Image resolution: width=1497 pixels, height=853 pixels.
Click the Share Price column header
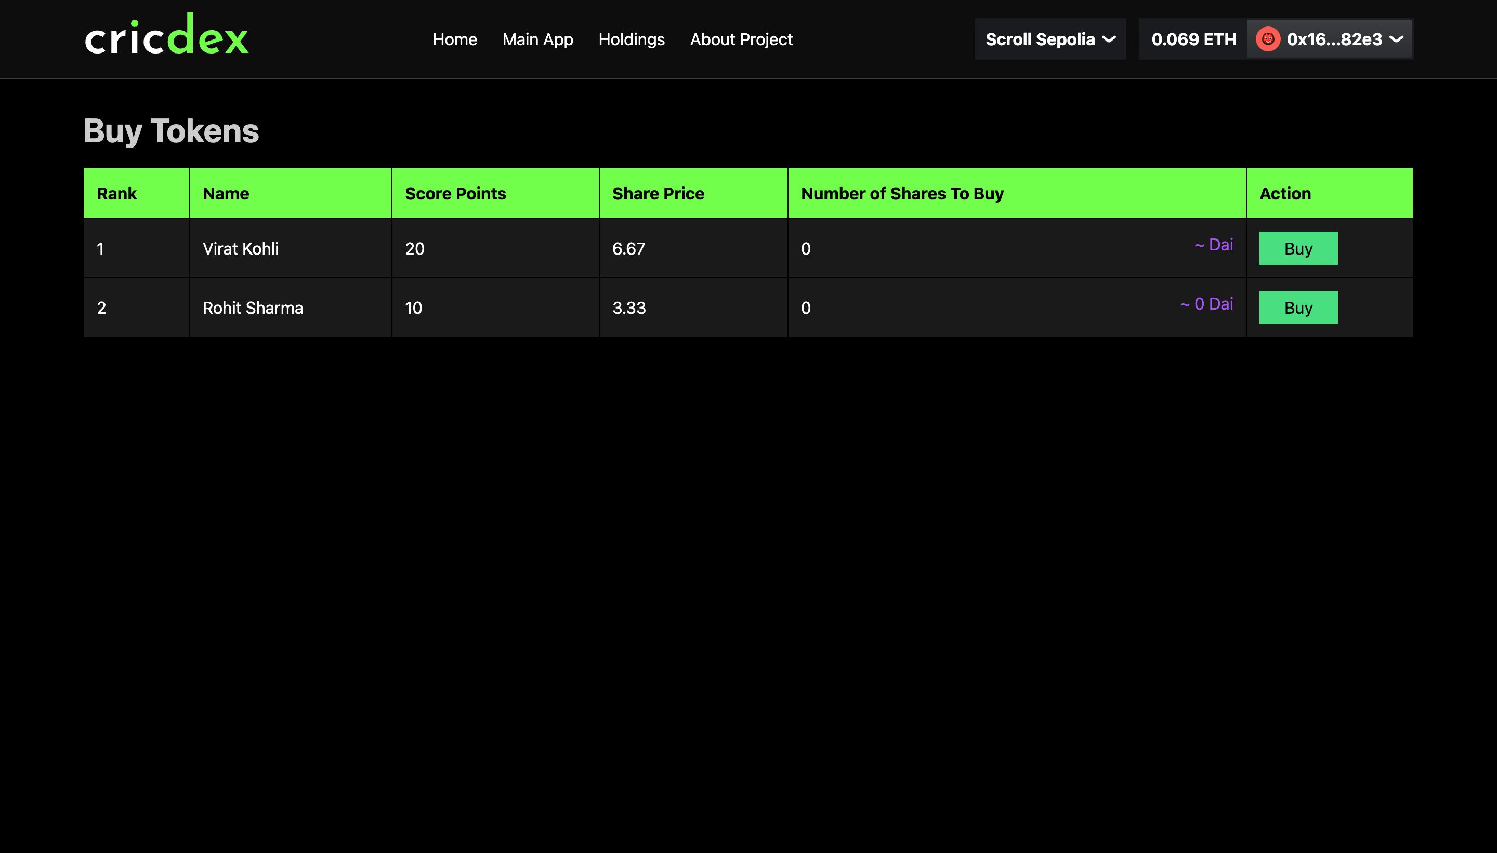click(693, 193)
